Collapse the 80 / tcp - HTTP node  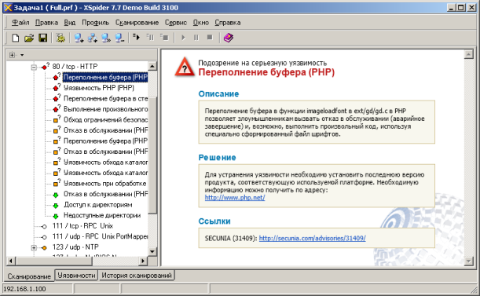34,67
